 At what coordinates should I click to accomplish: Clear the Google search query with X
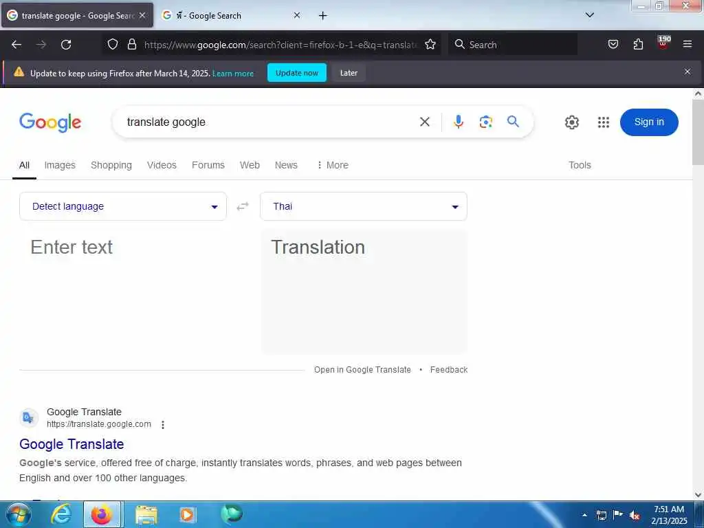pos(424,122)
